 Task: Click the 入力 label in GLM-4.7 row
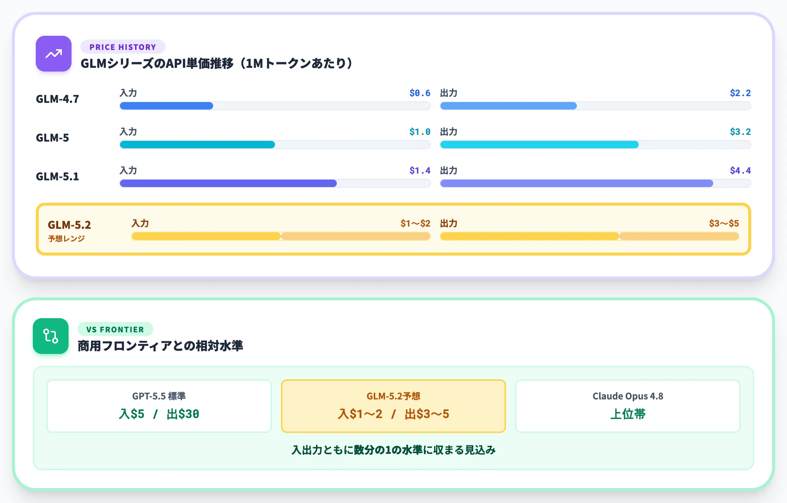(x=128, y=93)
